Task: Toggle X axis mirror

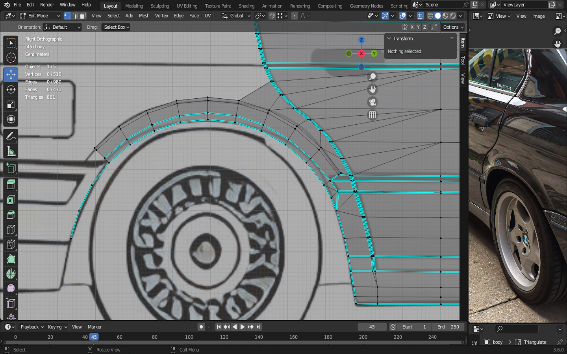Action: coord(412,27)
